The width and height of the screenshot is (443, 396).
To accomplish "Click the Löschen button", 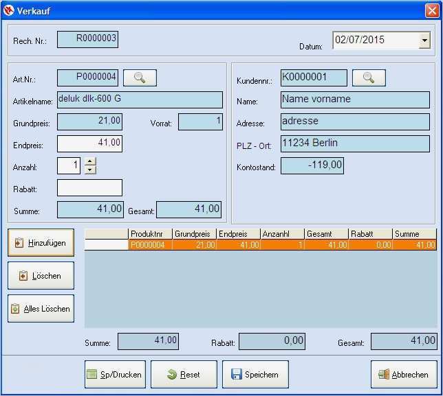I will pyautogui.click(x=41, y=276).
